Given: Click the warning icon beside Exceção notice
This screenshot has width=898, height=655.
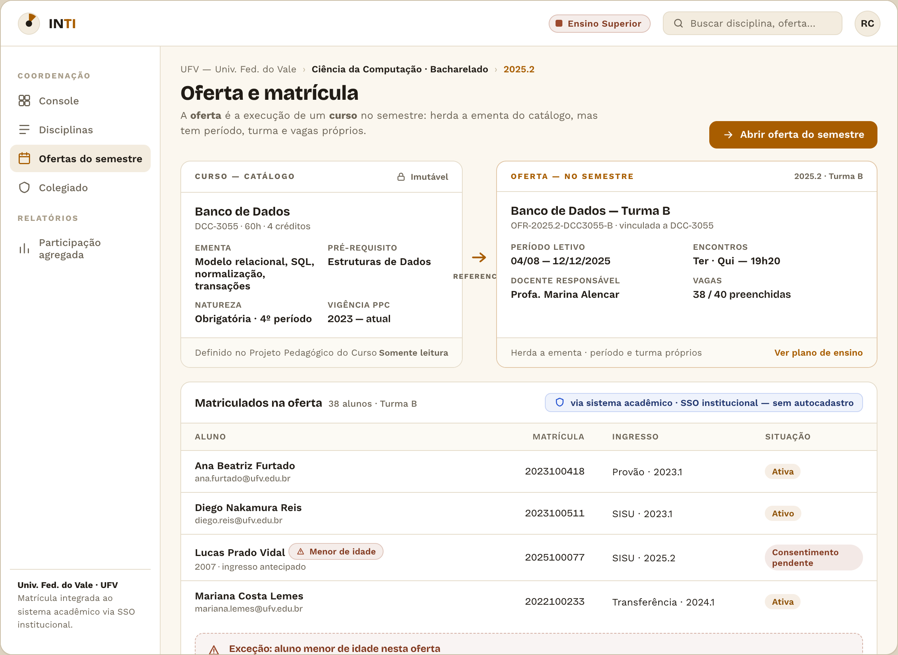Looking at the screenshot, I should pos(214,650).
